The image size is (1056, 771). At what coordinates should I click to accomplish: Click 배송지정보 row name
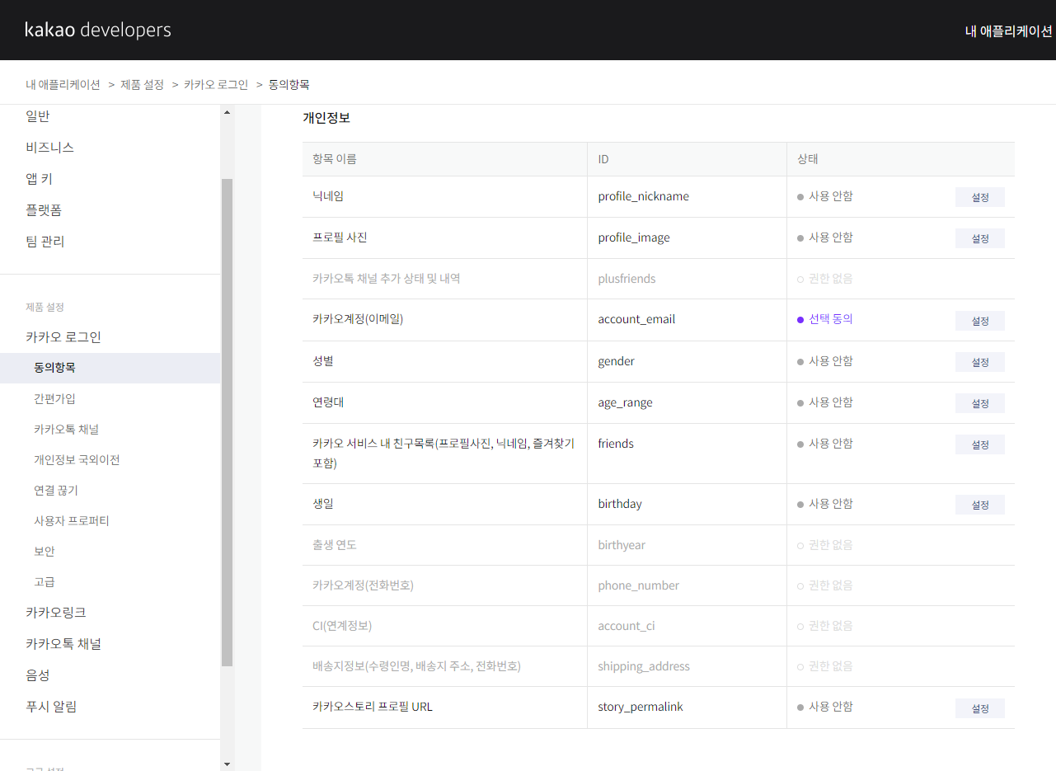(x=416, y=666)
